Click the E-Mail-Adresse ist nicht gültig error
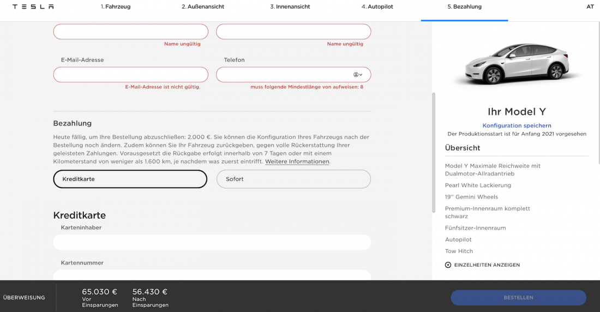This screenshot has width=600, height=312. (x=163, y=87)
